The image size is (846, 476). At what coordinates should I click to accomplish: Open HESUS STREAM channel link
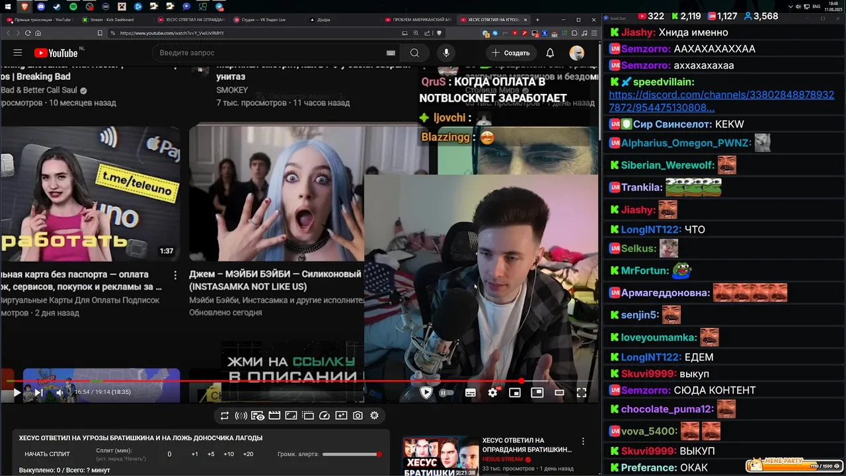coord(502,459)
